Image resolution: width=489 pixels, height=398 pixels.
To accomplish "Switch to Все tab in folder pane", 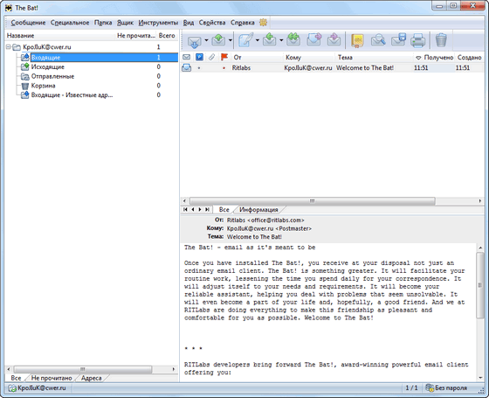I will 16,378.
